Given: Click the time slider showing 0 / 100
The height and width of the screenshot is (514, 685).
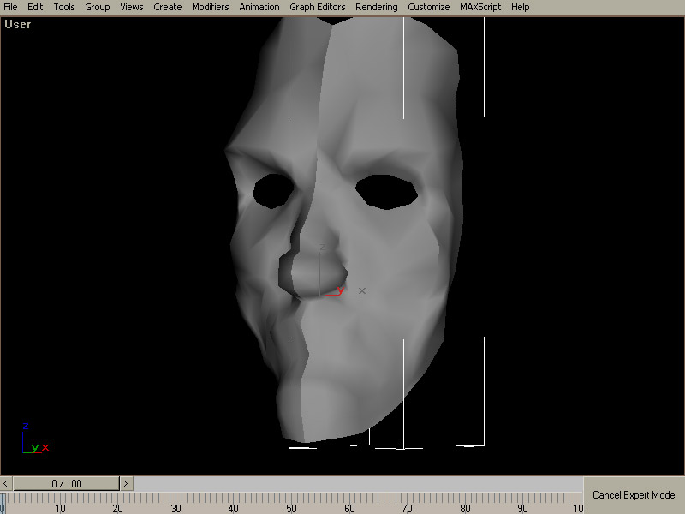Looking at the screenshot, I should [67, 484].
